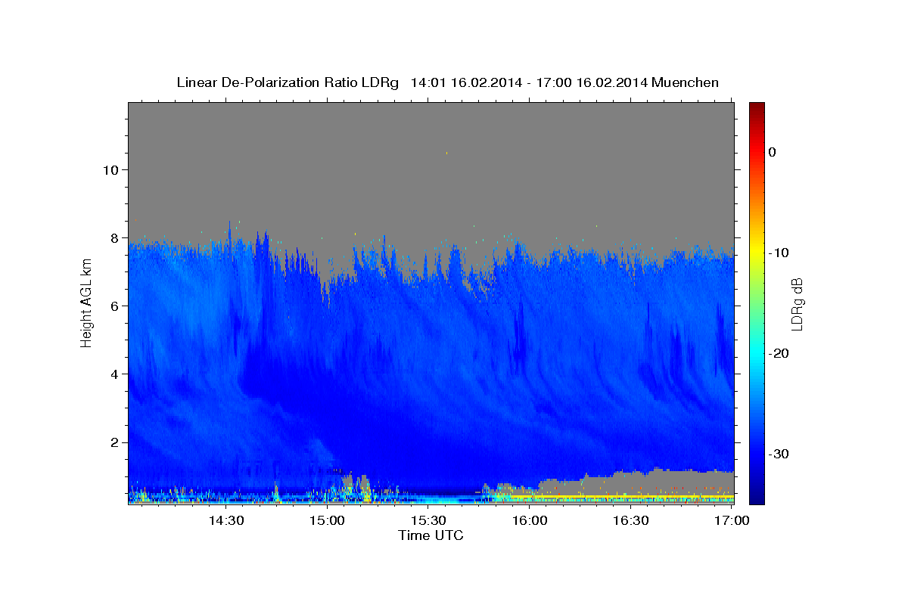Click the 'LDRg dB' colorbar label
Viewport: 908px width, 605px height.
pyautogui.click(x=796, y=303)
